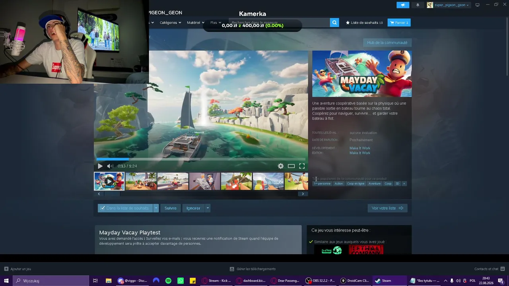Switch to the OBS 32.2.2 window
Screen dimensions: 509x286
[x=320, y=281]
